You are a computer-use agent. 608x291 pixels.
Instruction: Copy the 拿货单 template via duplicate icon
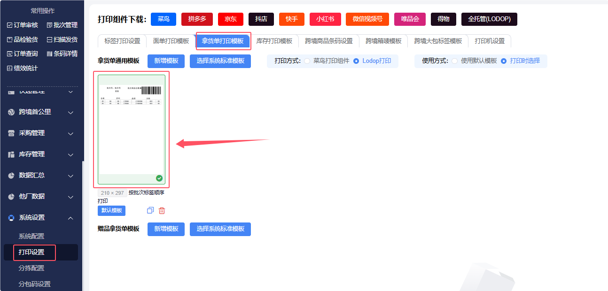(150, 211)
